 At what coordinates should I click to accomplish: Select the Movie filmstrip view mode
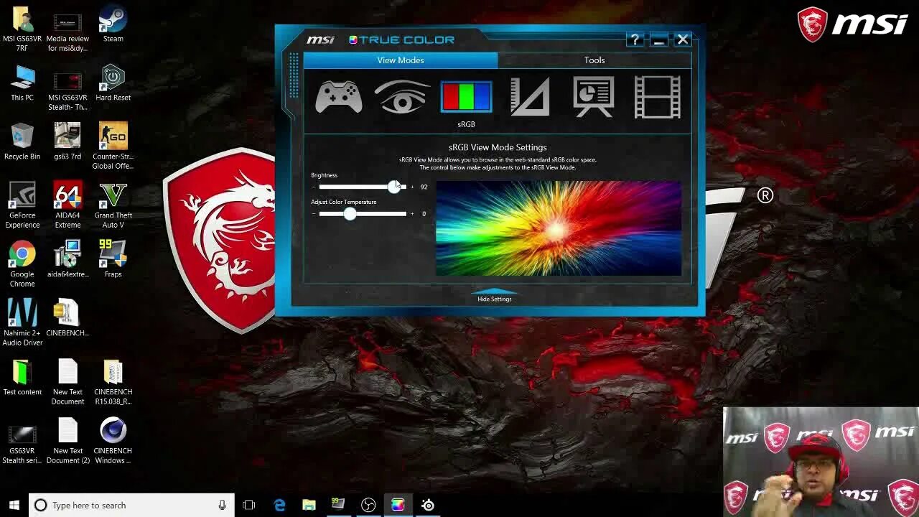657,97
